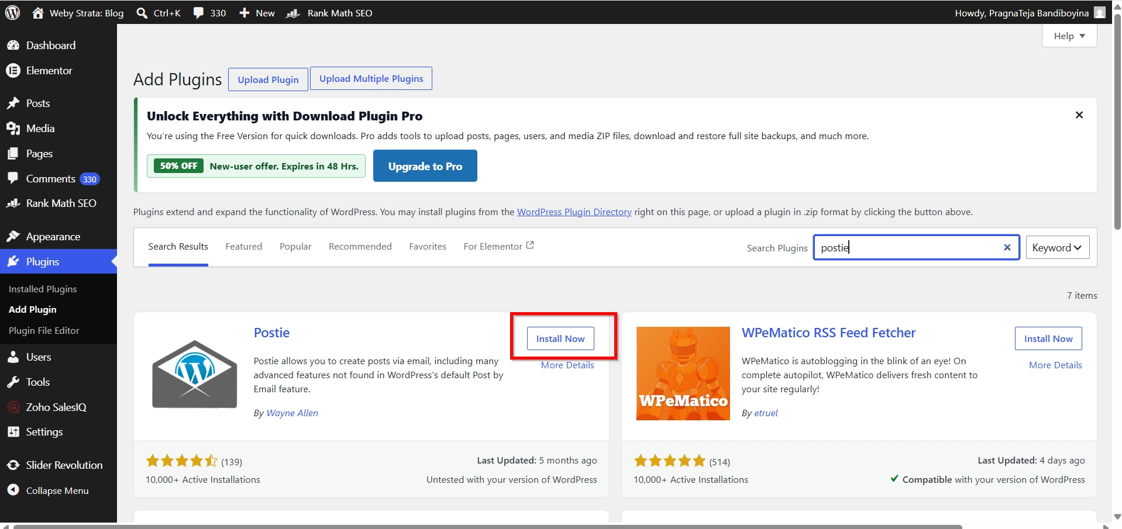Open the Keyword search type dropdown
The image size is (1122, 529).
tap(1057, 247)
